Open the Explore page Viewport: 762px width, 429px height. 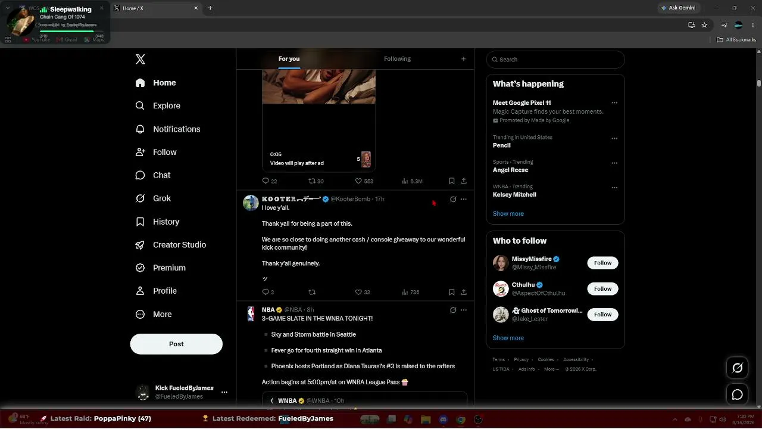pyautogui.click(x=158, y=105)
